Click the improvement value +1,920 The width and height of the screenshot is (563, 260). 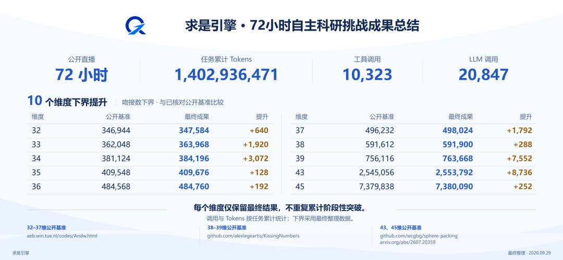[256, 145]
